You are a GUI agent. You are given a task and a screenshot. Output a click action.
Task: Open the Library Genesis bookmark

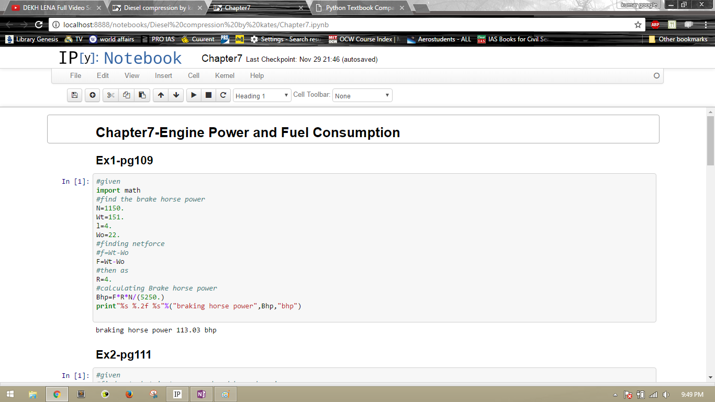pos(32,39)
